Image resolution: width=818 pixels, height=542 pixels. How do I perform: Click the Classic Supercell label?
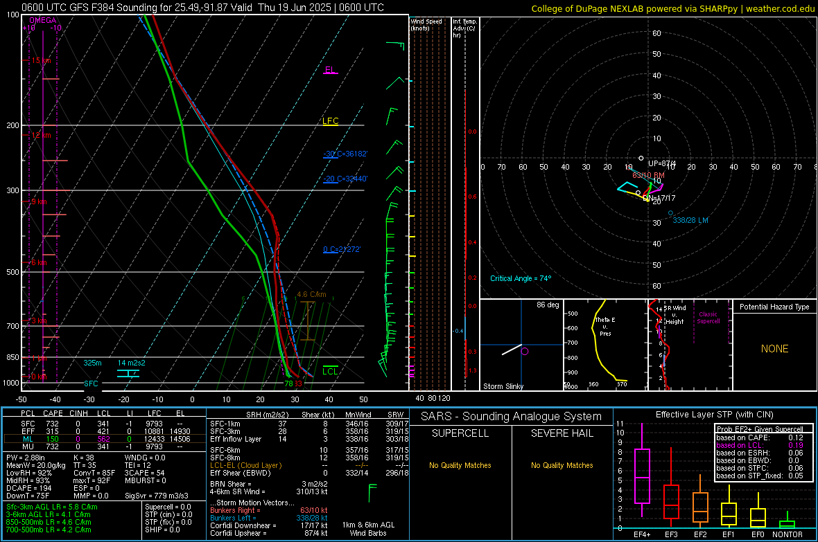(708, 318)
